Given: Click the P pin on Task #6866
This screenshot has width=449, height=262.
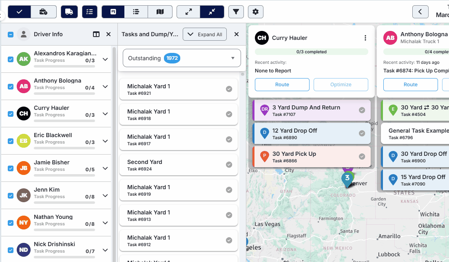Looking at the screenshot, I should coord(265,156).
